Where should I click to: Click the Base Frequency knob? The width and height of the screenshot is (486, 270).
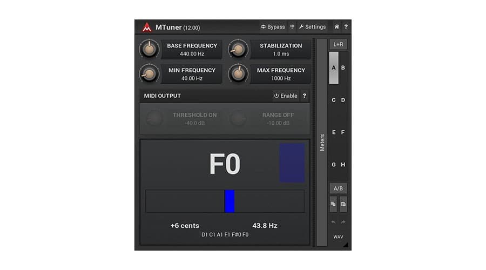point(150,49)
